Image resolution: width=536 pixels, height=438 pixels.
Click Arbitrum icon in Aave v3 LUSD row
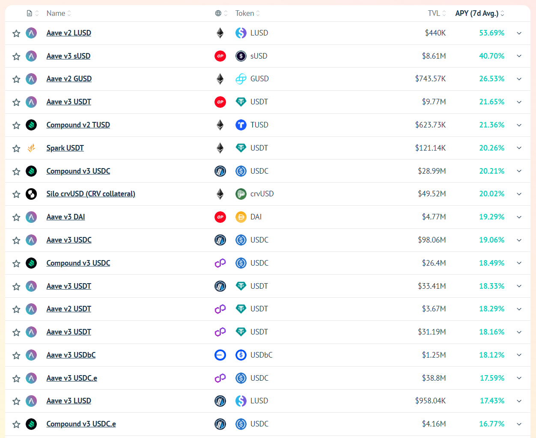(x=220, y=401)
